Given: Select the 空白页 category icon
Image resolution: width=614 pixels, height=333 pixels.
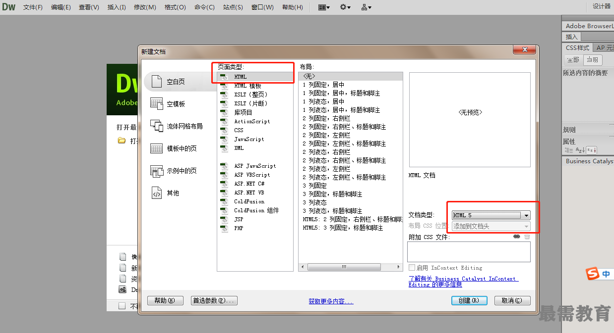Looking at the screenshot, I should [156, 82].
